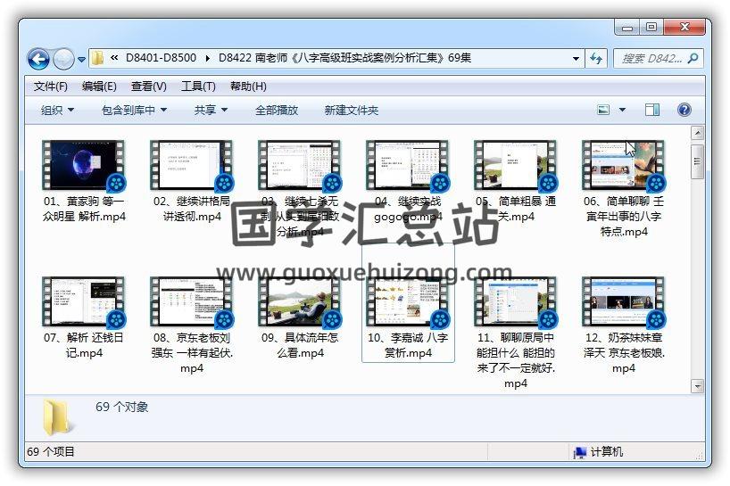Toggle the preview pane icon

coord(652,111)
